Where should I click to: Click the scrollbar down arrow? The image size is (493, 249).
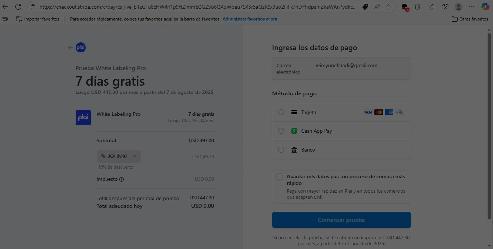point(490,246)
